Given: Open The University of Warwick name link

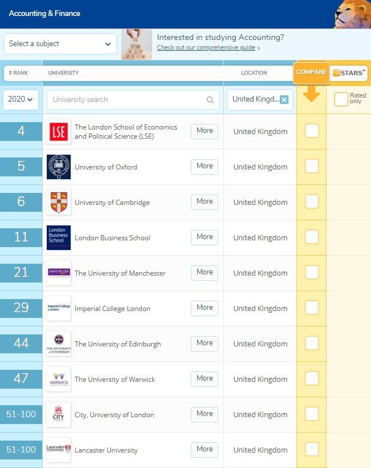Looking at the screenshot, I should coord(115,380).
